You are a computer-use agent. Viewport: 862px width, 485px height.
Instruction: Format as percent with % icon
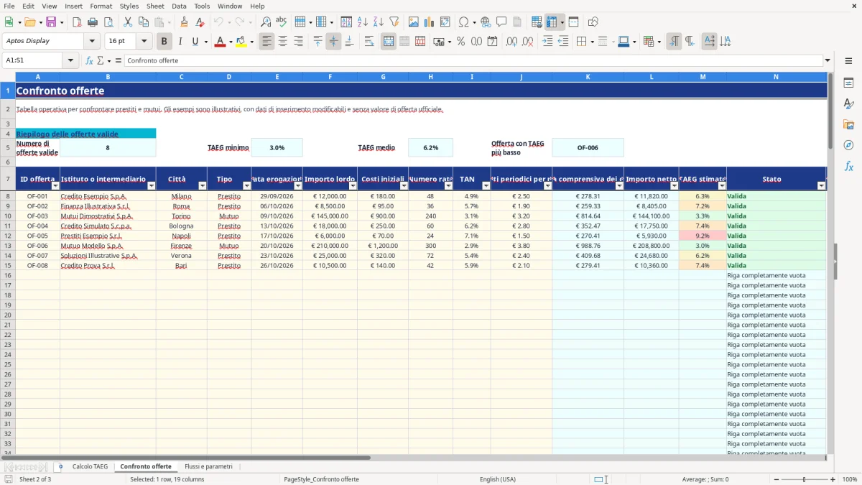[x=460, y=42]
